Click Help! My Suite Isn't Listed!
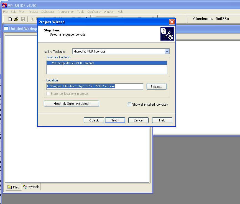240x204 pixels. 72,103
